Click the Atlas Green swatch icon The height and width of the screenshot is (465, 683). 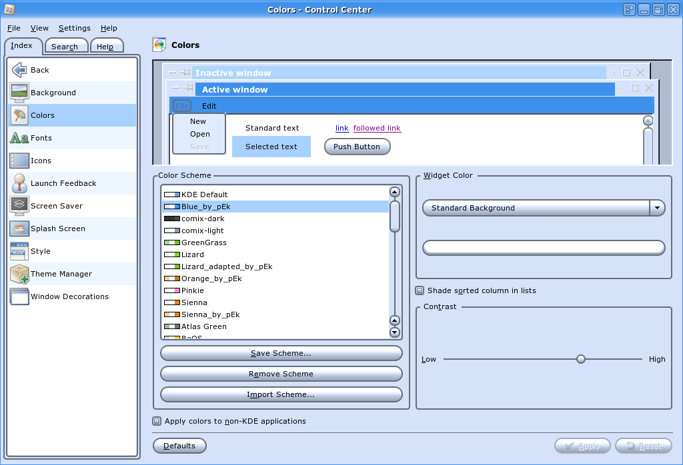pos(171,326)
